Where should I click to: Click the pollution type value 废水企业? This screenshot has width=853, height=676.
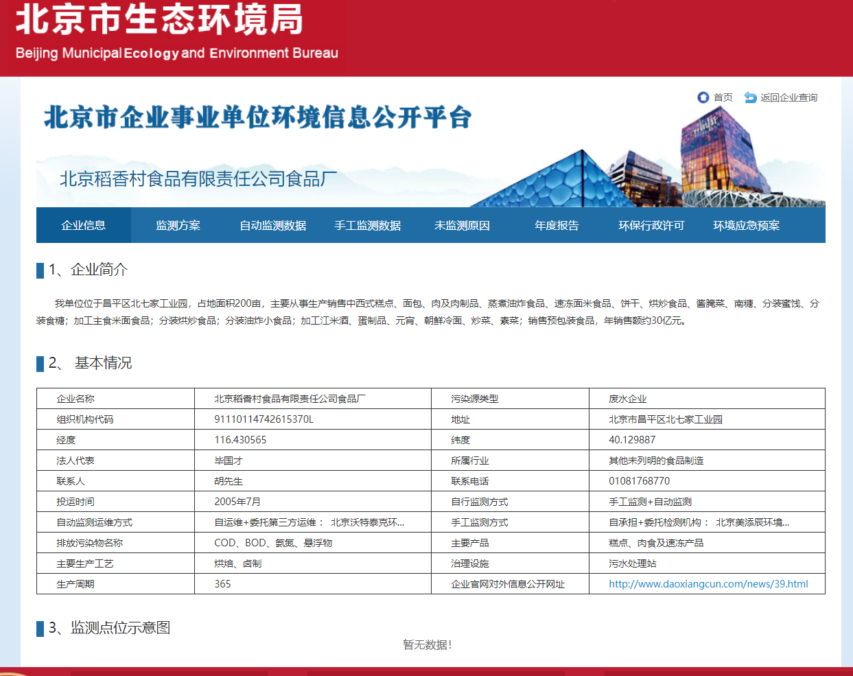tap(628, 399)
